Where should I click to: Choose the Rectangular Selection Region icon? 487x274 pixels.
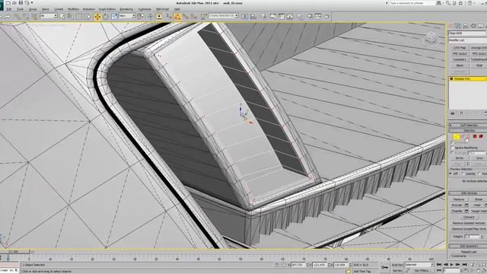coord(79,17)
